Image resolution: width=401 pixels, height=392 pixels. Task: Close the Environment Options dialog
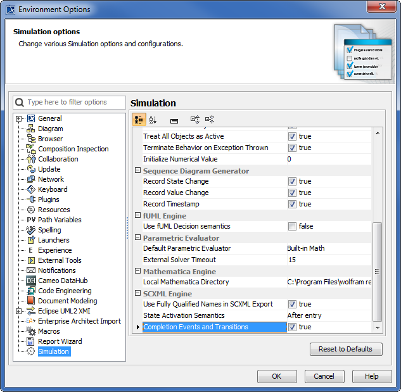point(381,6)
